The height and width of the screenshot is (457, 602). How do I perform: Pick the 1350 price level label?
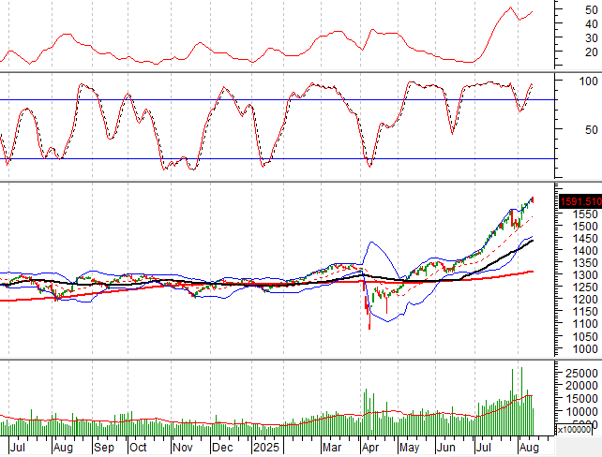[x=585, y=263]
